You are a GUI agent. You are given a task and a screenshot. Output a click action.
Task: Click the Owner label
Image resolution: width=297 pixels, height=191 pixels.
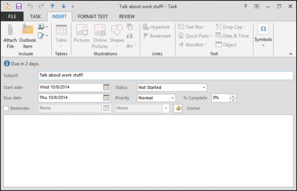pos(193,109)
